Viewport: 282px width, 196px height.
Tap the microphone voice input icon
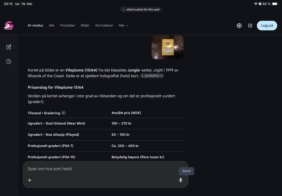[x=181, y=180]
